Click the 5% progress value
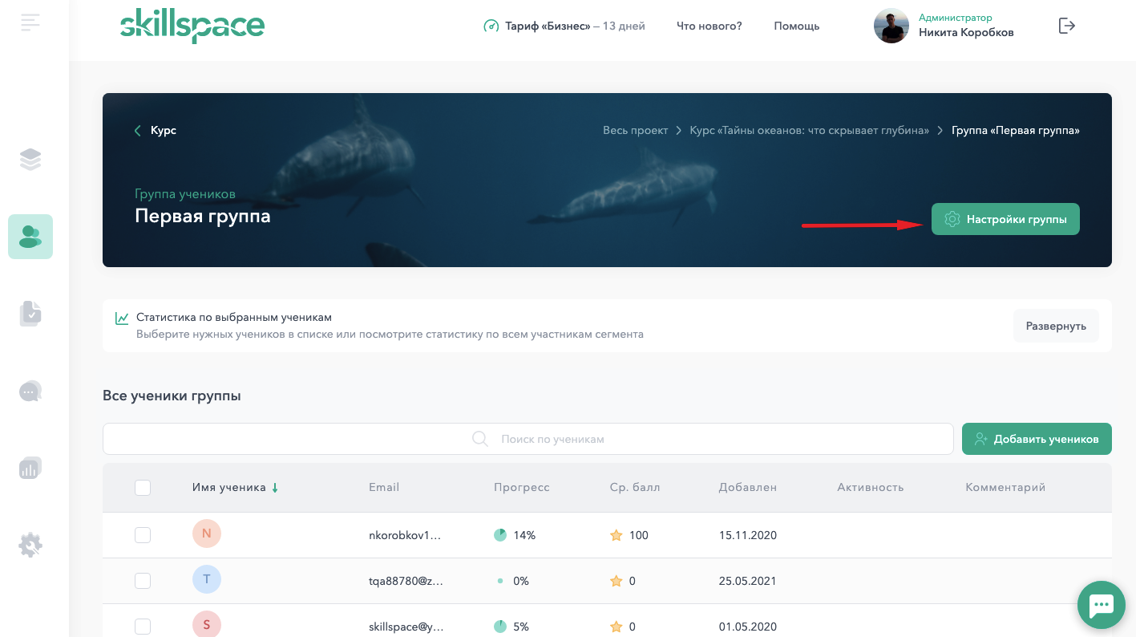The width and height of the screenshot is (1136, 637). (x=521, y=627)
